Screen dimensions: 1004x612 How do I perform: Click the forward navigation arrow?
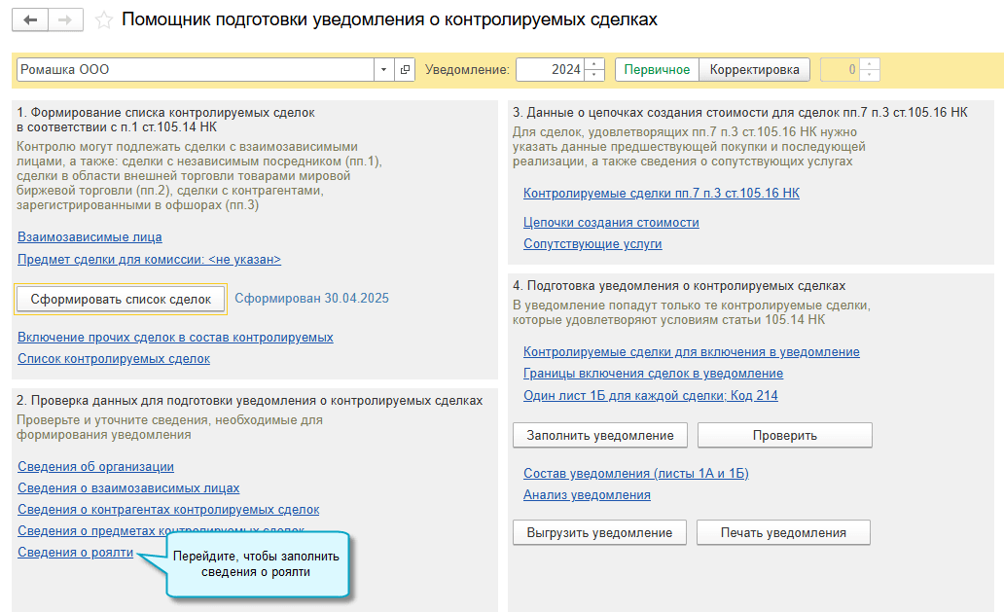(65, 18)
